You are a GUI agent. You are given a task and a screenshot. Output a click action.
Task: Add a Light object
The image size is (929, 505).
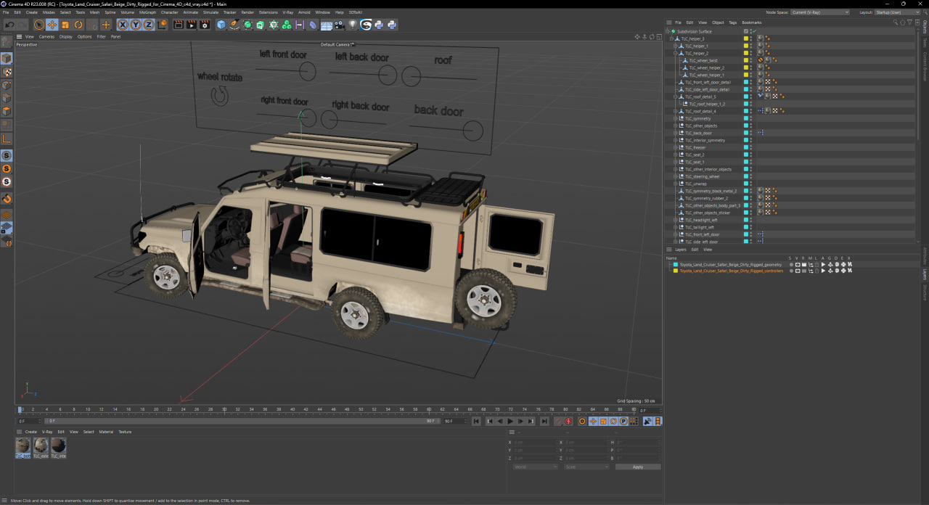point(353,25)
